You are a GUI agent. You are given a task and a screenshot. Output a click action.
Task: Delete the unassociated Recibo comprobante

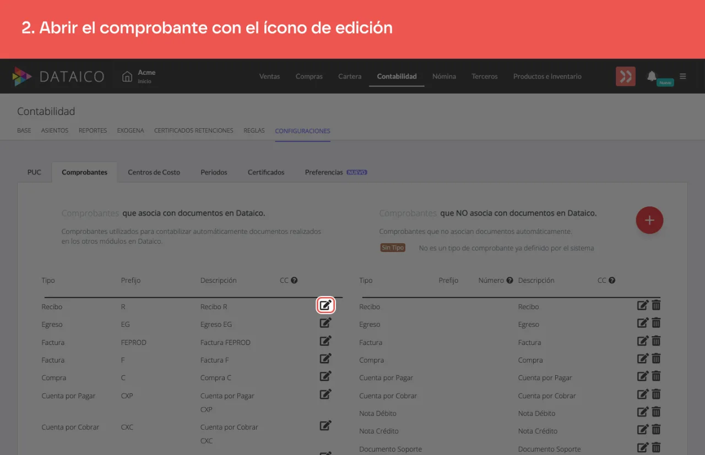(x=656, y=305)
